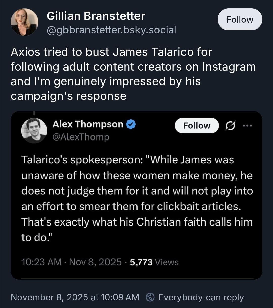Open the three-dot more options menu
273x308 pixels.
click(247, 125)
